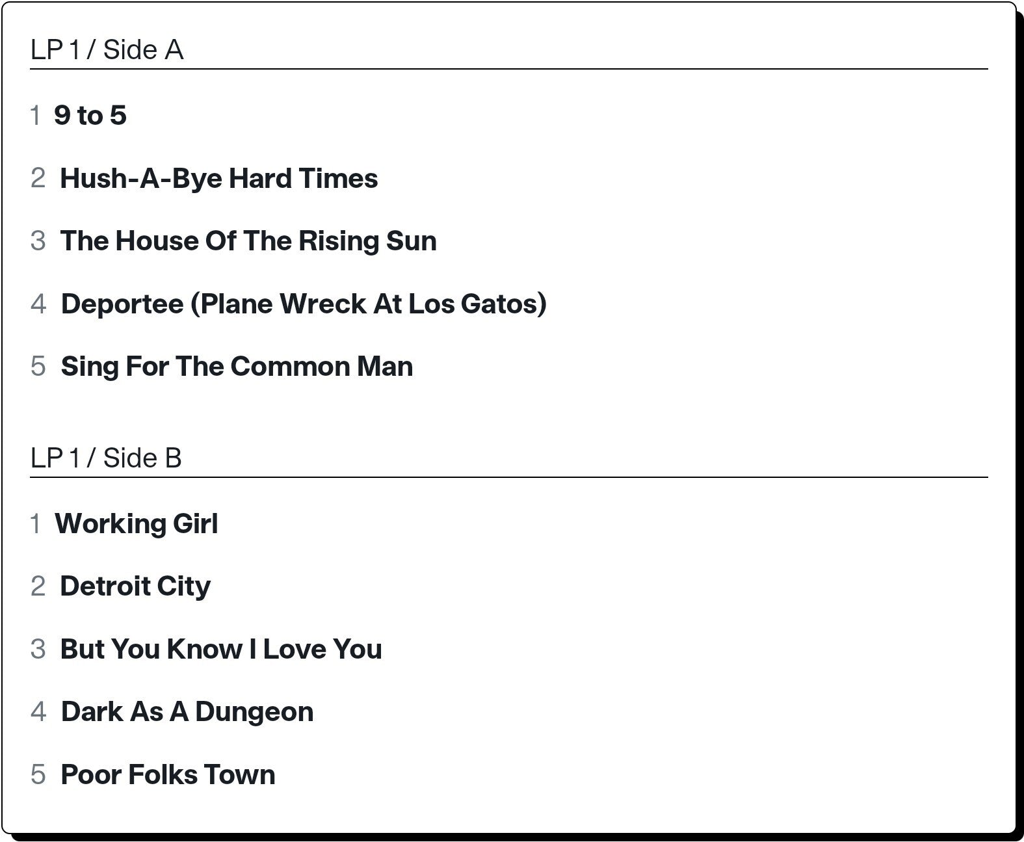
Task: Click the LP 1 / Side B heading
Action: 106,458
